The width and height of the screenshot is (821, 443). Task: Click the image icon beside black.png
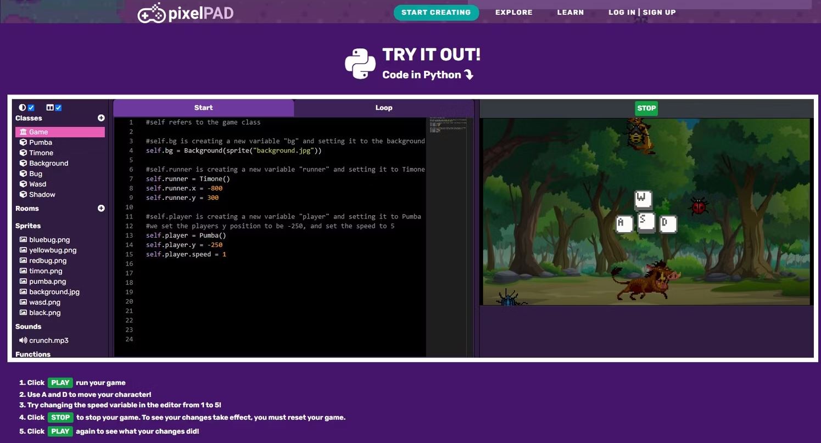(23, 312)
